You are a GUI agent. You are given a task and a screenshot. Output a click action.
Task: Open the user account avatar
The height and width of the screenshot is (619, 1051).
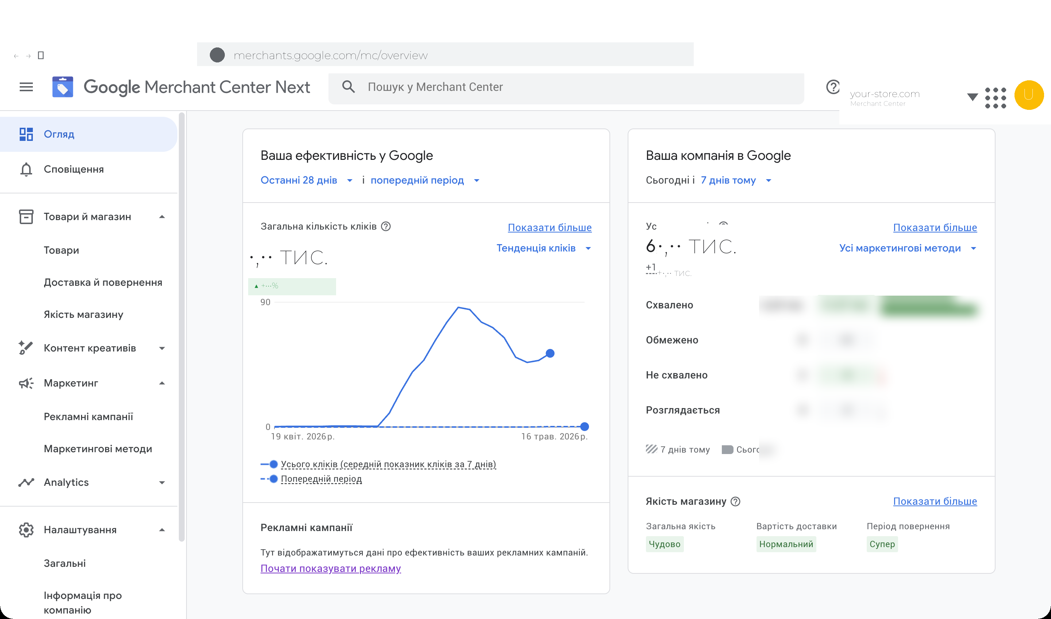click(x=1028, y=95)
